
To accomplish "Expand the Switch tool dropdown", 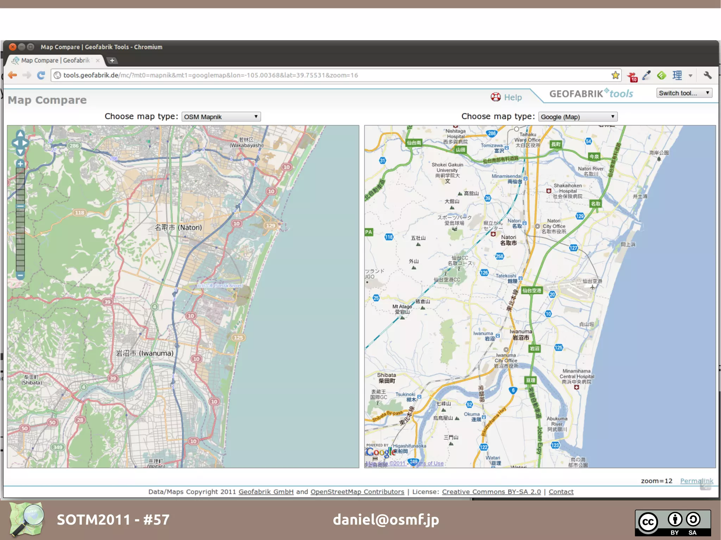I will coord(684,93).
